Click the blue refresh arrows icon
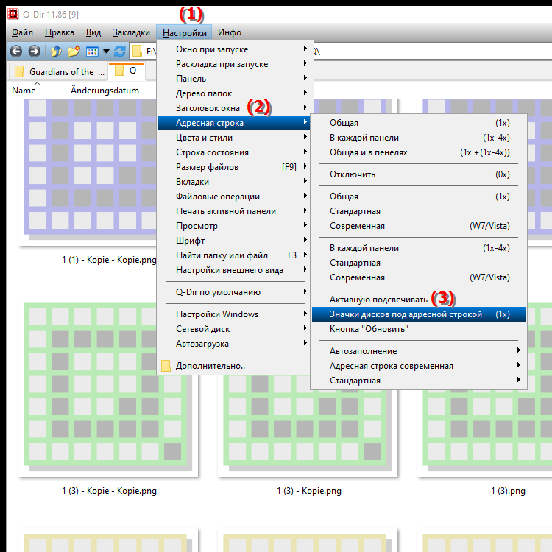The width and height of the screenshot is (552, 552). coord(120,52)
